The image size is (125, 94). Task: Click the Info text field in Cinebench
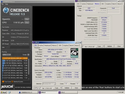coord(20,47)
